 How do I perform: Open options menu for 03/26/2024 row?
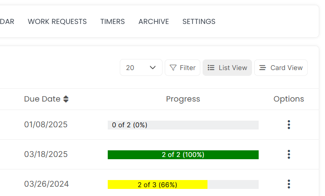tap(289, 184)
